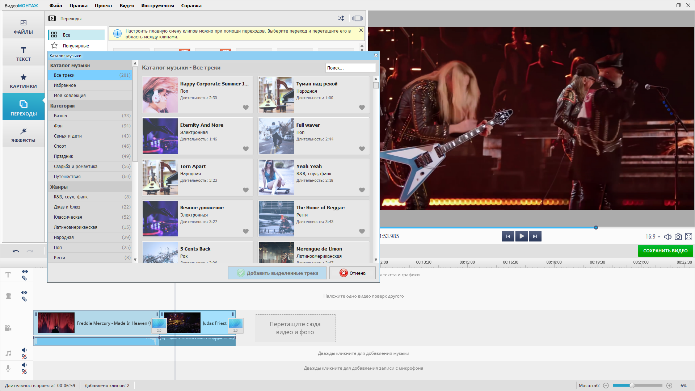The width and height of the screenshot is (695, 391).
Task: Close the Каталог музыки dialog
Action: tap(376, 55)
